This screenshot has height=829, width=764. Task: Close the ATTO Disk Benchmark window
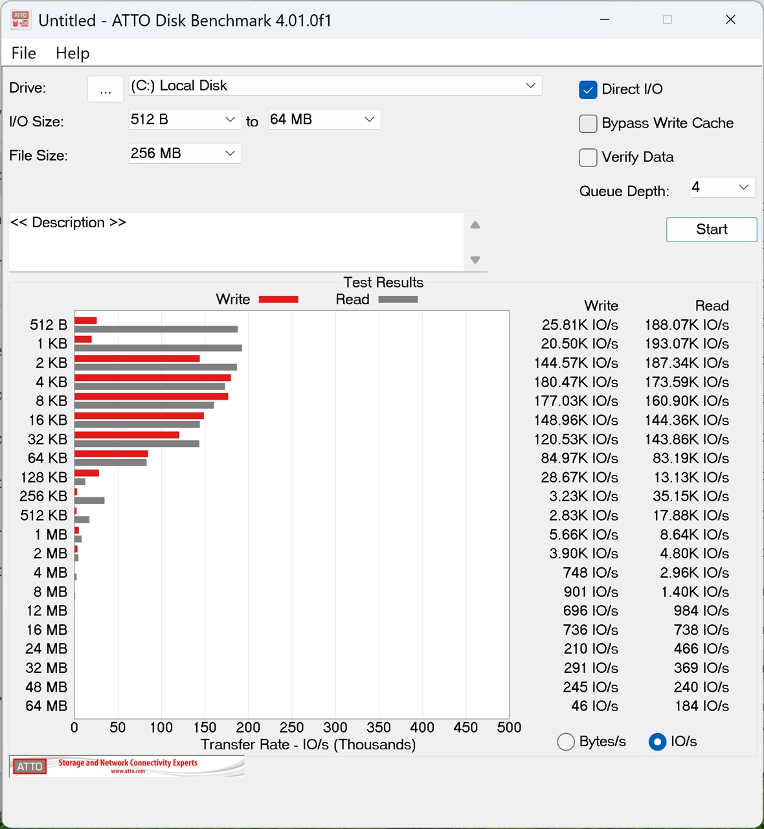[730, 19]
